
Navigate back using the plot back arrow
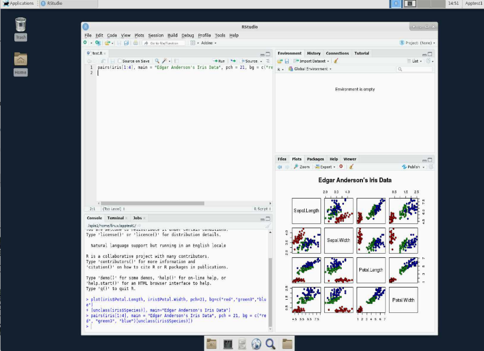click(x=280, y=167)
